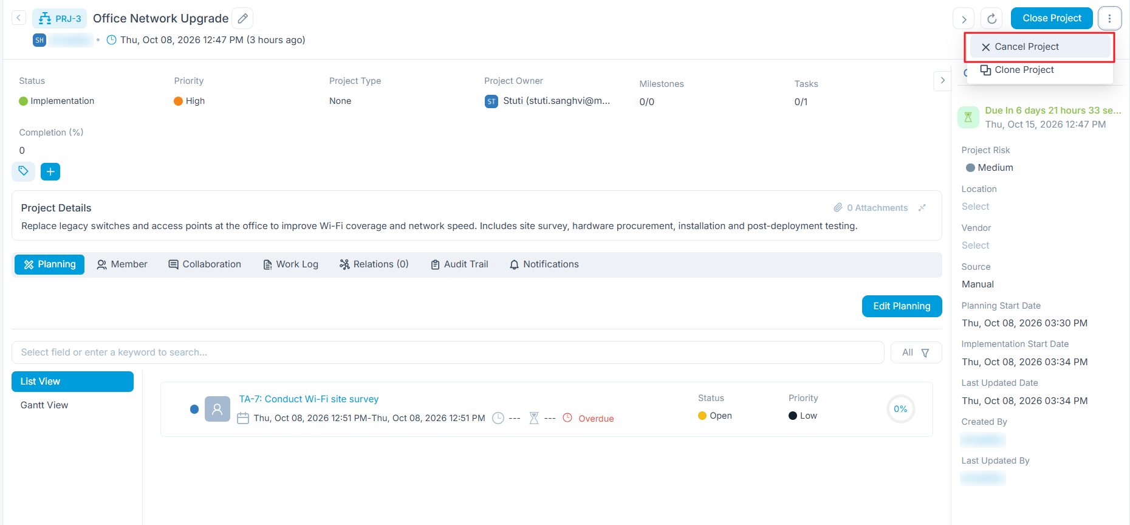Image resolution: width=1130 pixels, height=525 pixels.
Task: Refresh the project page
Action: 992,19
